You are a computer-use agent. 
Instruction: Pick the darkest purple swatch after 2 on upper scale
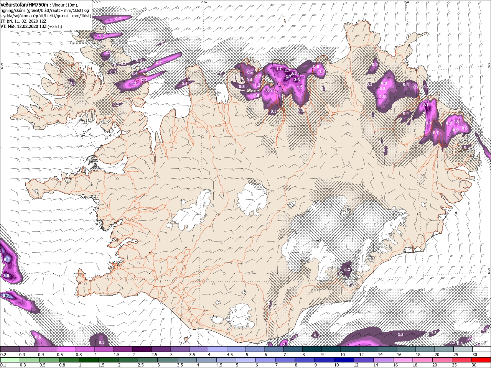(x=142, y=349)
